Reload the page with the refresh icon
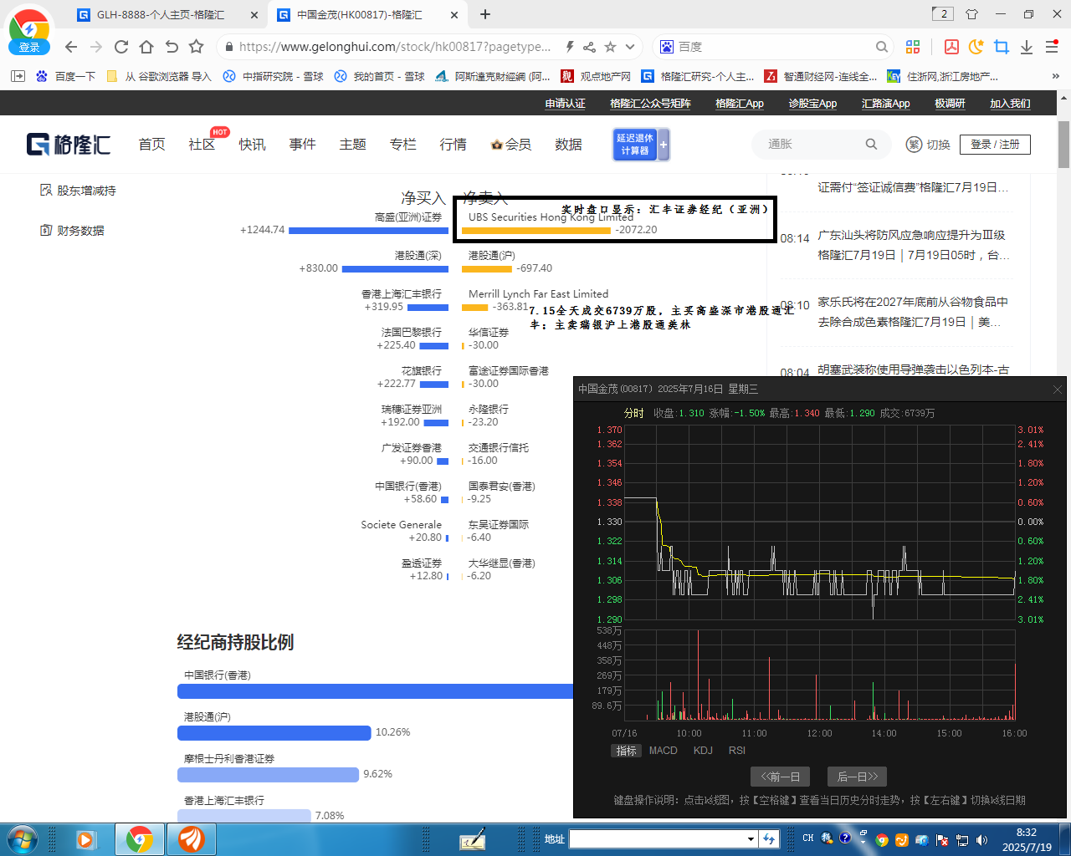Image resolution: width=1071 pixels, height=856 pixels. [x=121, y=47]
